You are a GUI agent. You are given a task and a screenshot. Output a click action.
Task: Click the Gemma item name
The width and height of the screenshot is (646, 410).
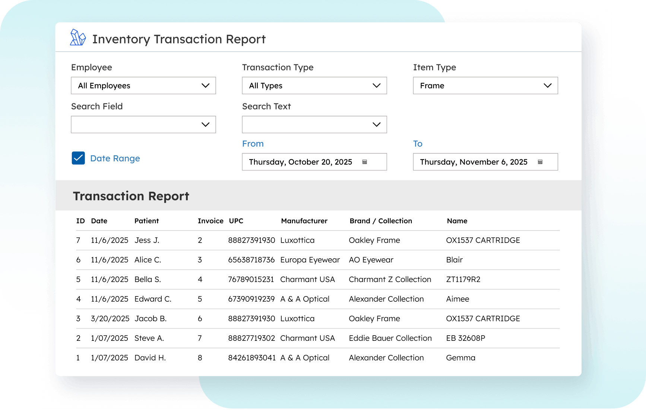click(460, 358)
